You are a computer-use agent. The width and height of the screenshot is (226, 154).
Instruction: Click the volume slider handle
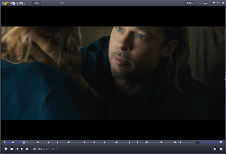[221, 142]
